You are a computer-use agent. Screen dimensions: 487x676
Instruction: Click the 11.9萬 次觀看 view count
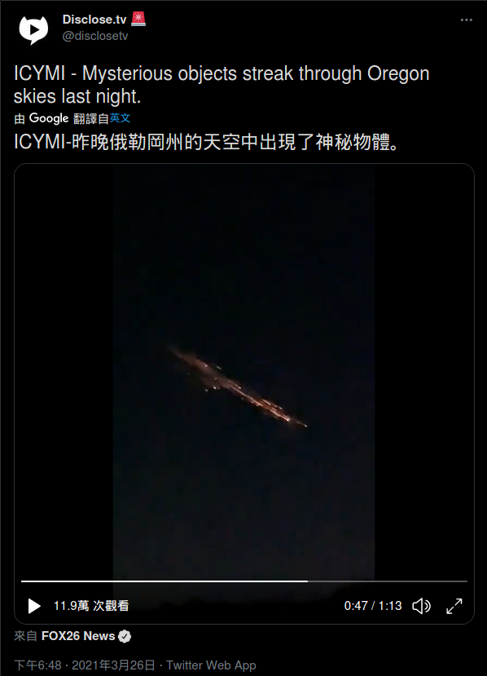pyautogui.click(x=91, y=606)
